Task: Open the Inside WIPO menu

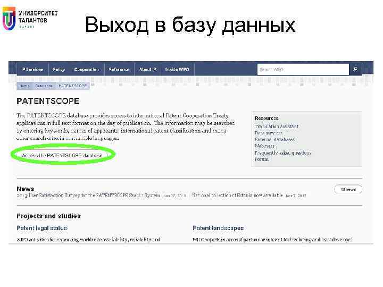Action: [x=177, y=70]
